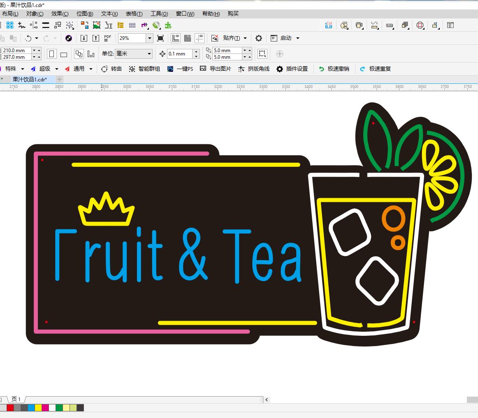The image size is (478, 418).
Task: Click the landscape image crop icon
Action: coord(97,25)
